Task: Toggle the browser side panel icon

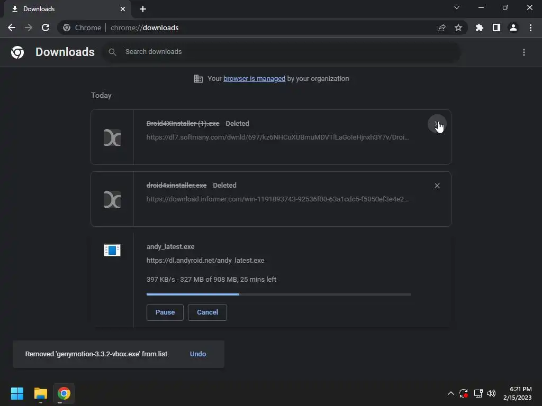Action: pos(496,27)
